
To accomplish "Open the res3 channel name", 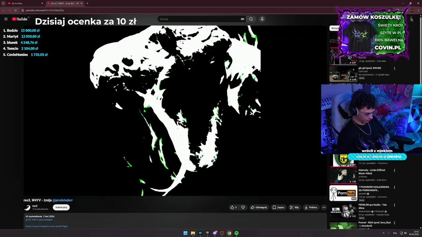I will point(35,206).
